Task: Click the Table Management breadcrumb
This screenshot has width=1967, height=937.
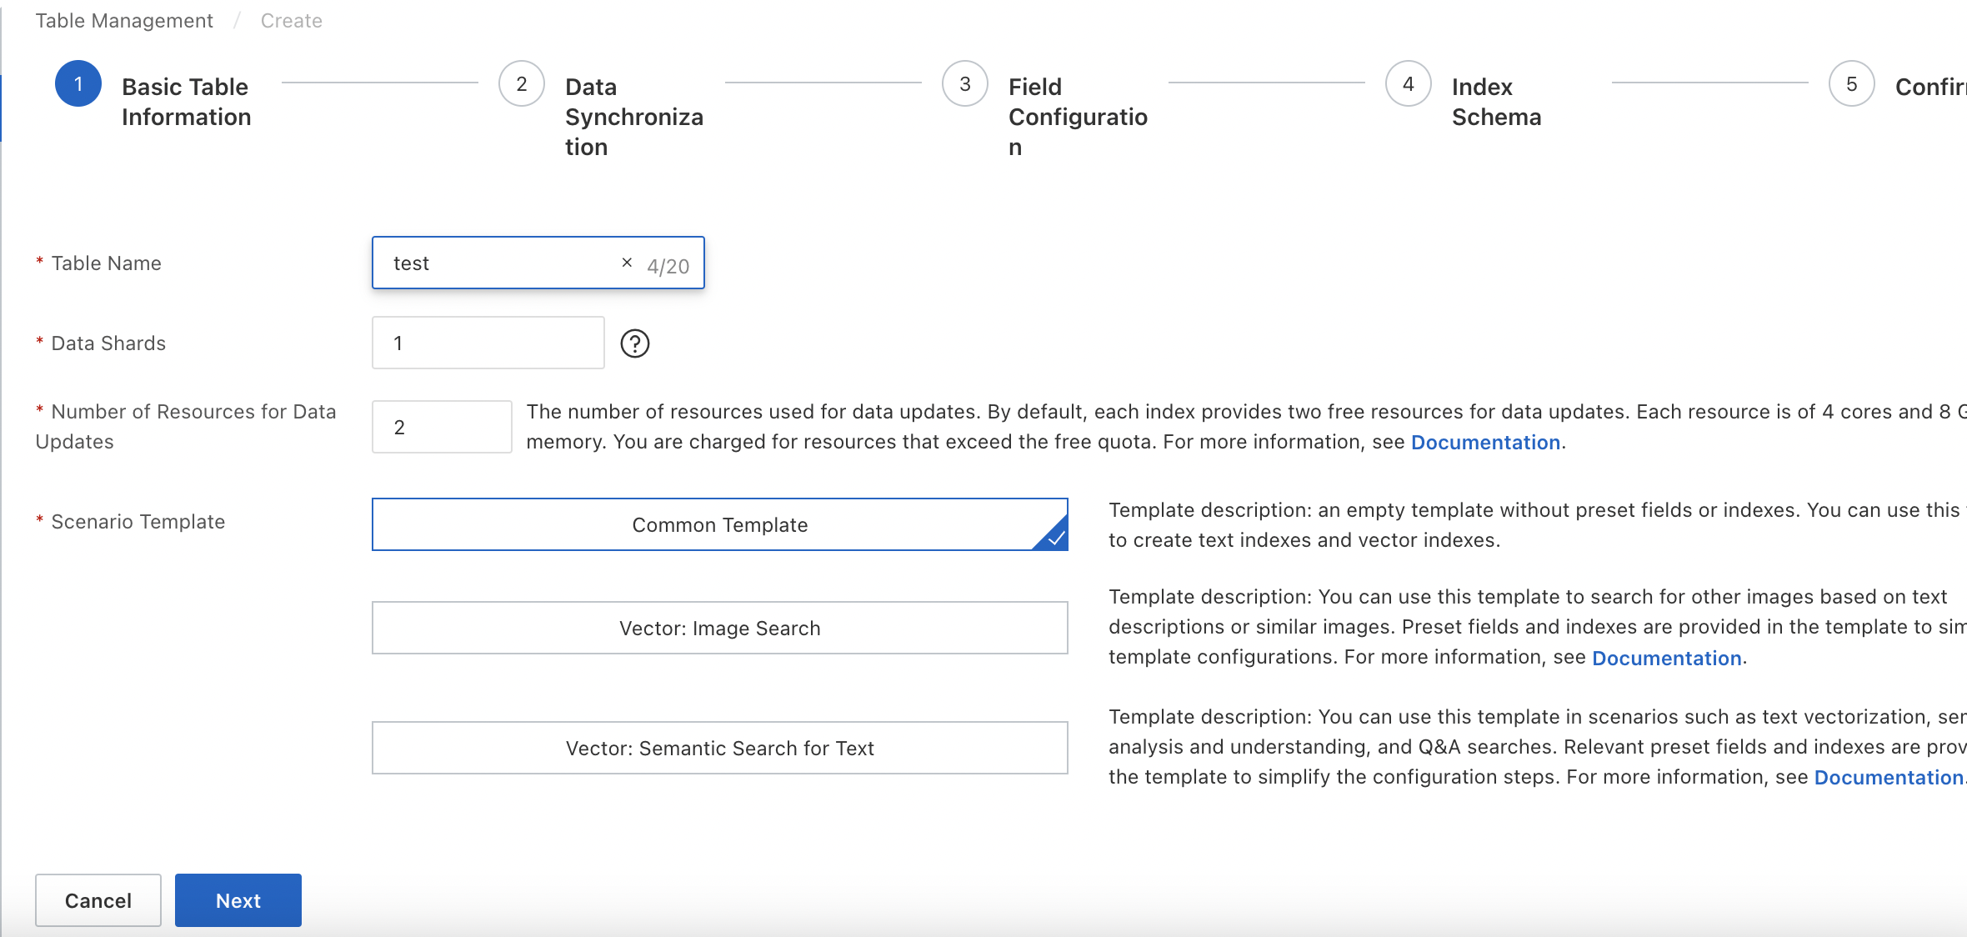Action: pos(124,21)
